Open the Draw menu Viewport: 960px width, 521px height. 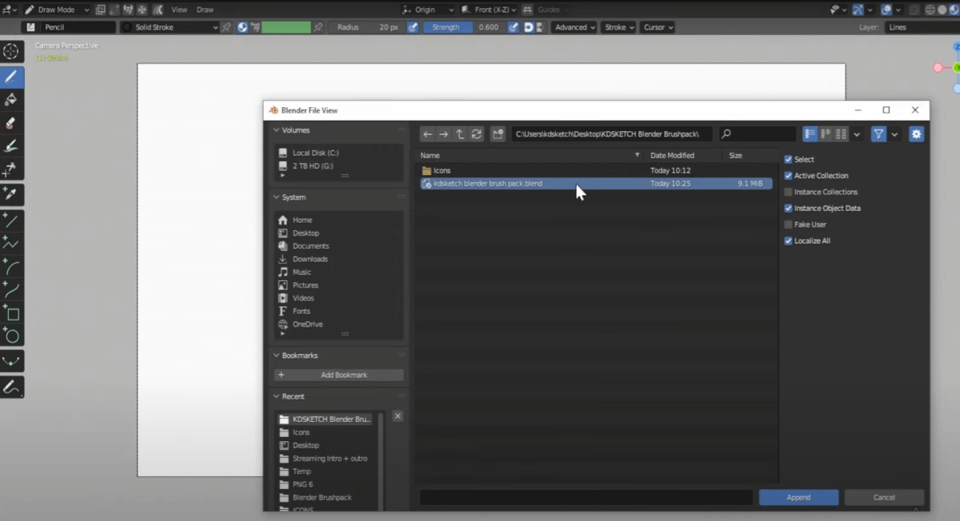[x=205, y=10]
